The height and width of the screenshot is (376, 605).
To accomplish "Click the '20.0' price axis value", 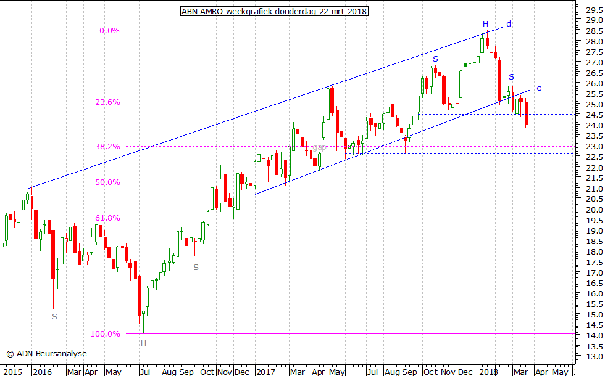I will click(595, 210).
